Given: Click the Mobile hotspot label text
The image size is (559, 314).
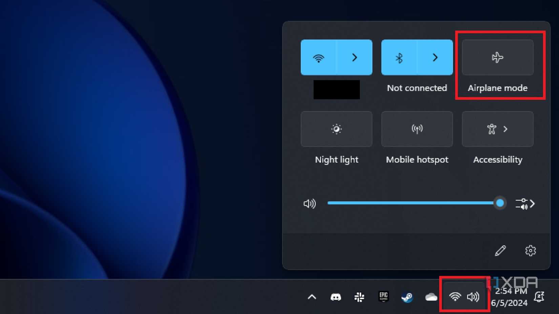Looking at the screenshot, I should click(417, 160).
